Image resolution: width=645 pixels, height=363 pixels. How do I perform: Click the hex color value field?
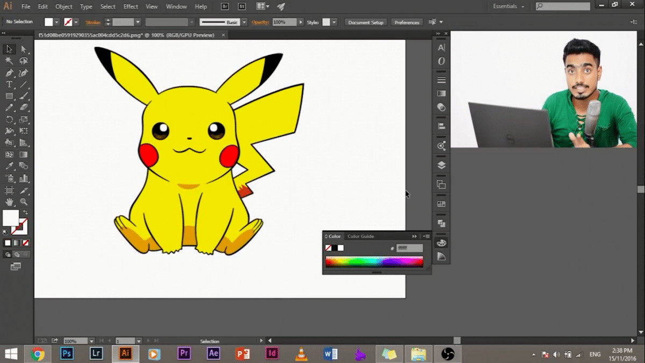pos(410,248)
